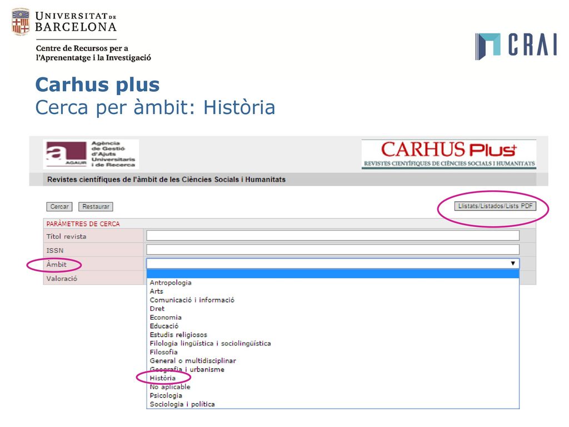Select the blank highlighted option in Àmbit list

(333, 274)
